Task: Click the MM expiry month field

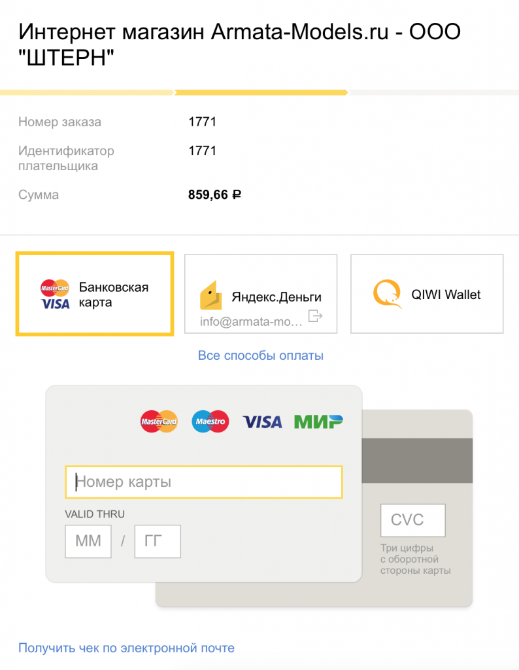Action: (x=88, y=541)
